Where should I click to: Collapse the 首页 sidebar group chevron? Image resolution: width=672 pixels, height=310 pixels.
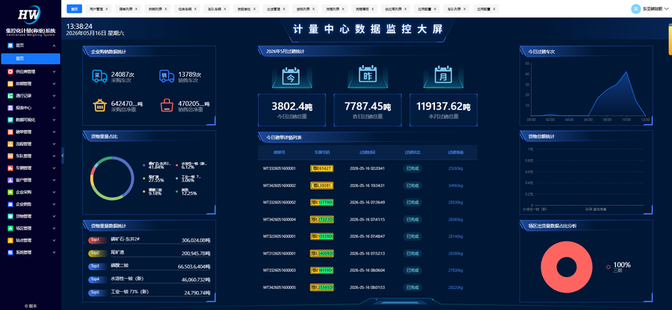pos(54,45)
